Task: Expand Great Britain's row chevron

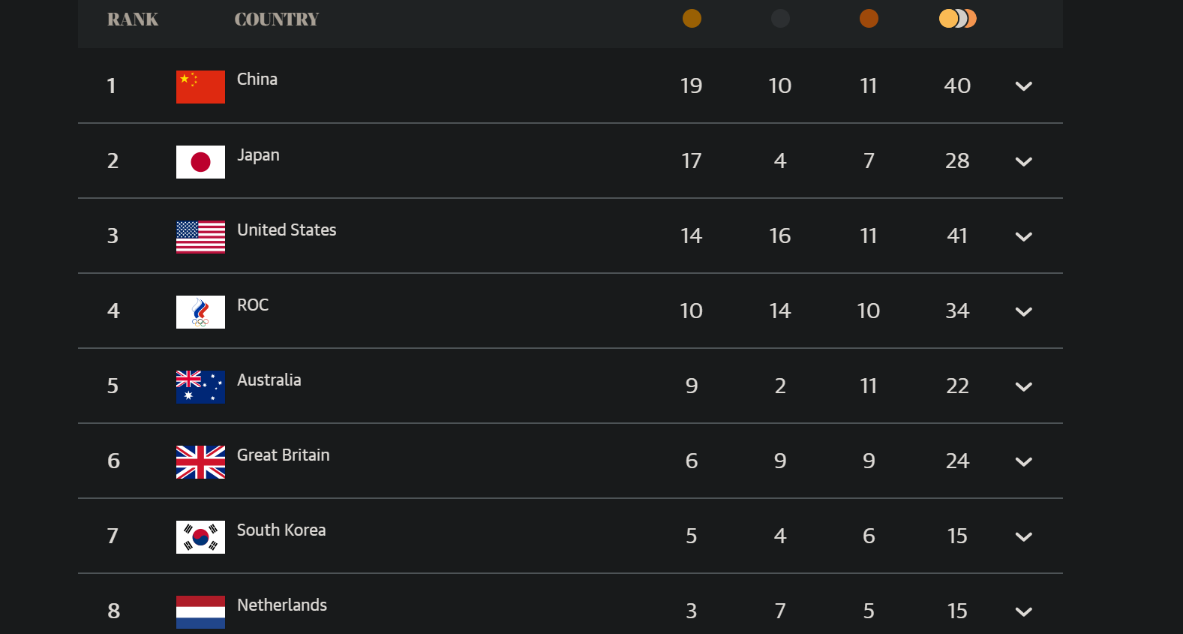Action: [1023, 461]
